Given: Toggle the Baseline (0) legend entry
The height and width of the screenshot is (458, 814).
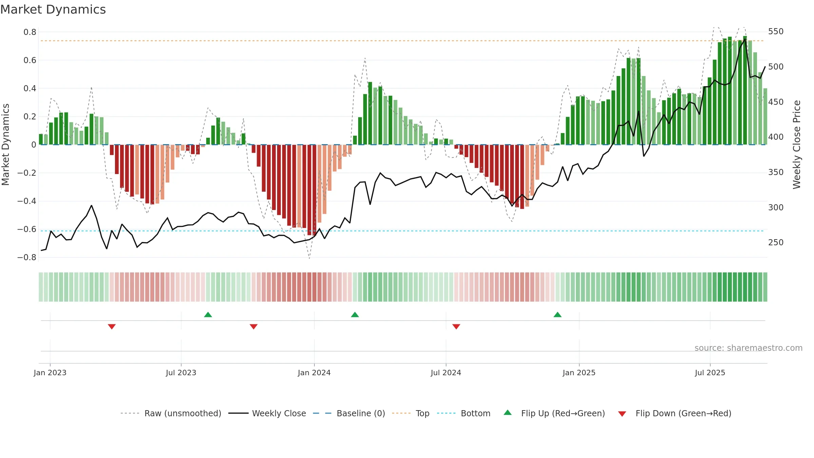Looking at the screenshot, I should point(349,413).
